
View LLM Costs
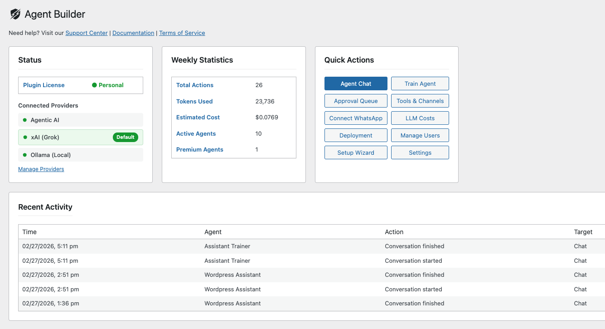tap(420, 118)
